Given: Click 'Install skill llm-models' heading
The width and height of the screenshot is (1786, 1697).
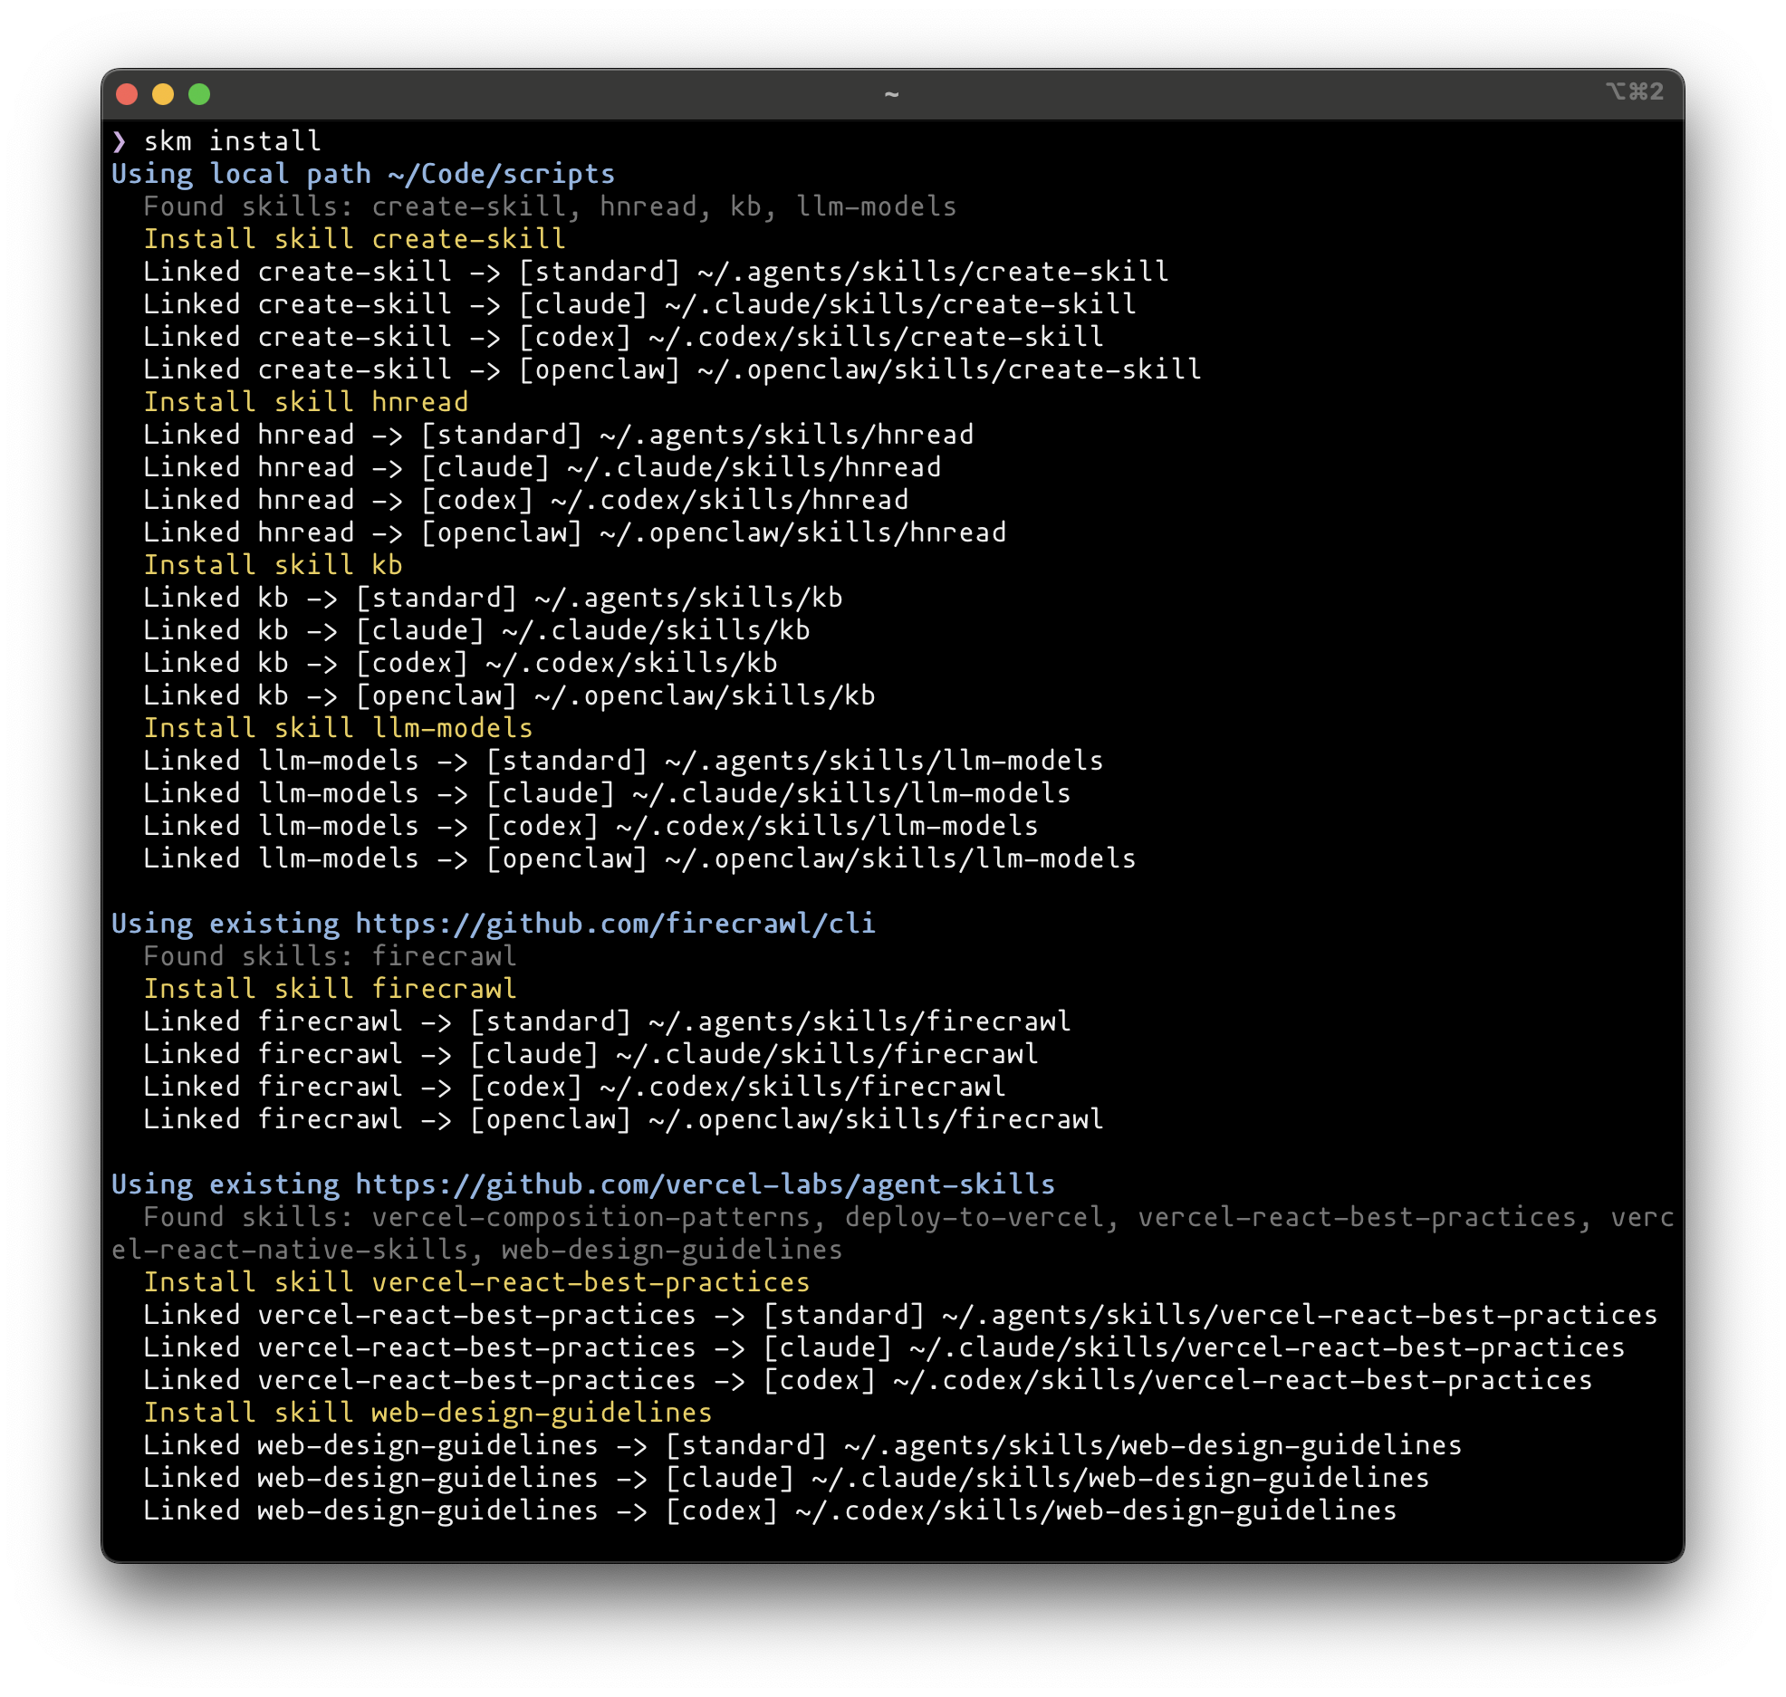Looking at the screenshot, I should coord(338,728).
